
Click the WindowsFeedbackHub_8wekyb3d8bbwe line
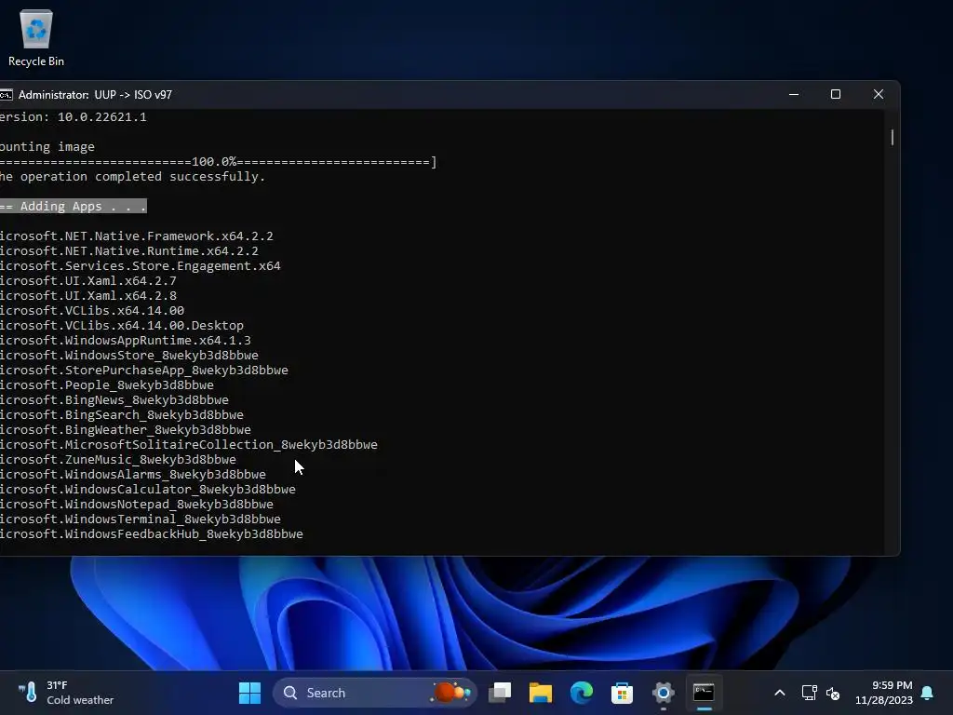152,533
